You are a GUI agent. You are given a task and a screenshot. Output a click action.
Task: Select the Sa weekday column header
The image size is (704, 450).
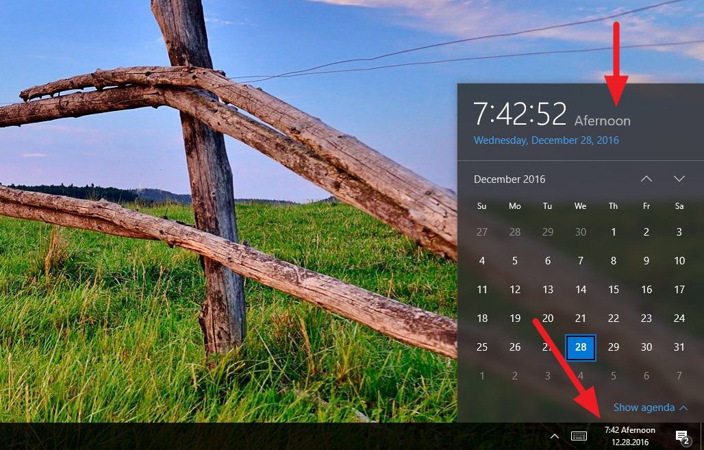point(679,205)
